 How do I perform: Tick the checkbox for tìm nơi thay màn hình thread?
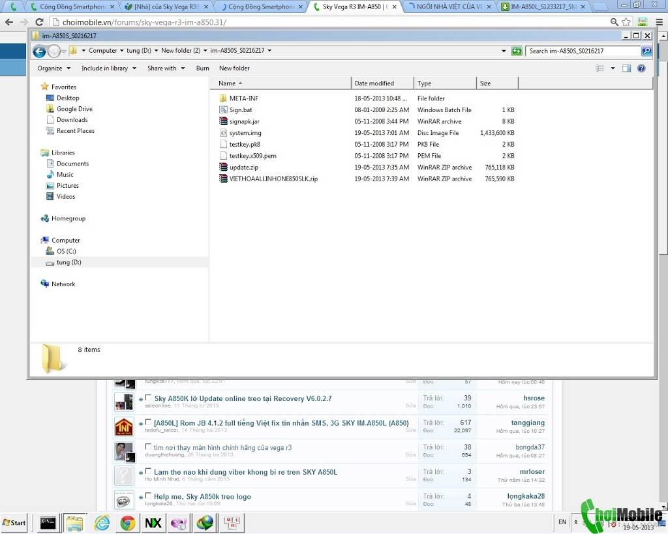point(148,447)
